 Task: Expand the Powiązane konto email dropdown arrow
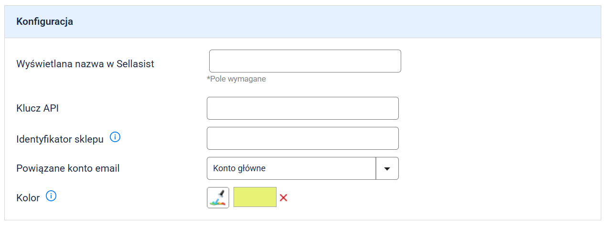tap(387, 168)
